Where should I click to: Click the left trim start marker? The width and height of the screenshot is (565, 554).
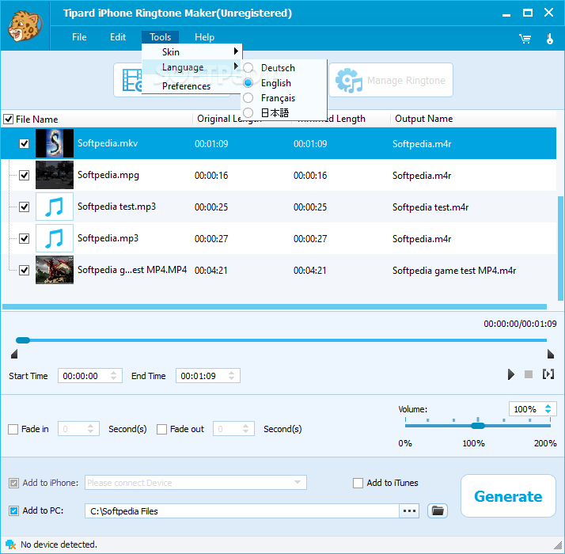click(14, 354)
